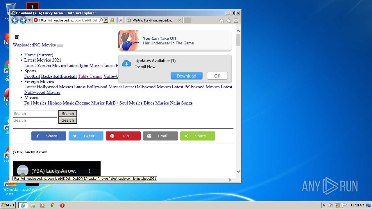Open Naija Songs link
Viewport: 372px width, 209px height.
pyautogui.click(x=181, y=103)
